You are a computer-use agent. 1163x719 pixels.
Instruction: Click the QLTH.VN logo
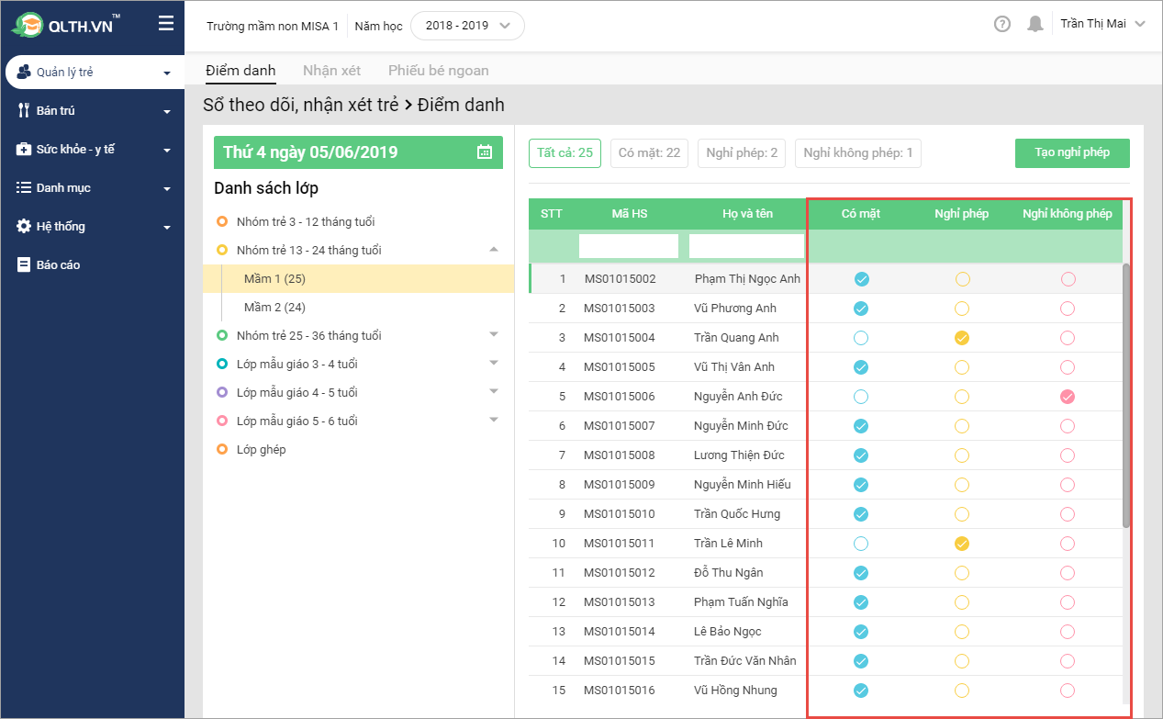pyautogui.click(x=66, y=26)
